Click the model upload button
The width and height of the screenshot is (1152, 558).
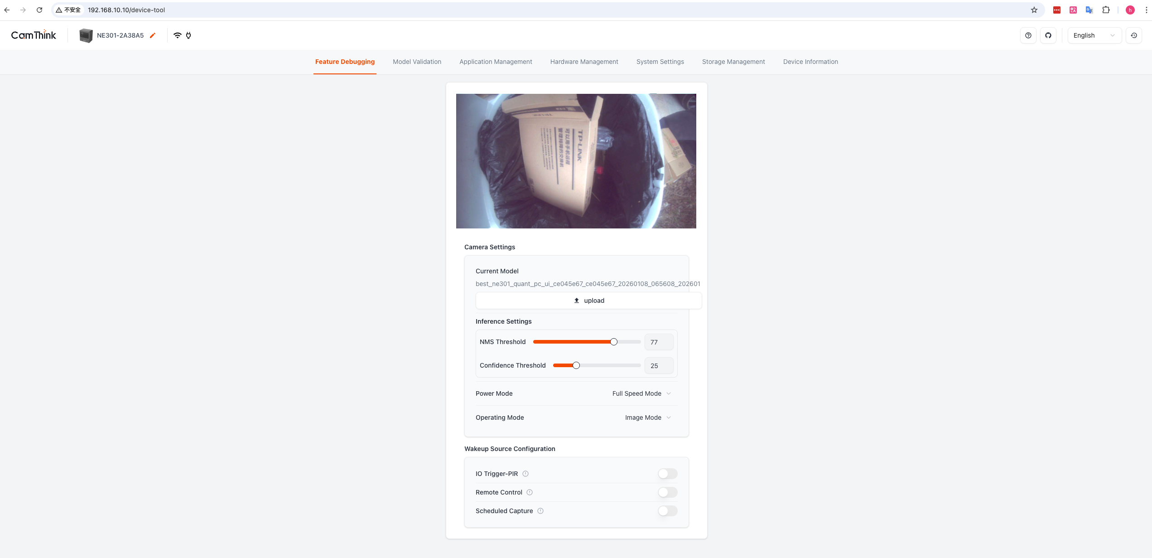(x=588, y=301)
